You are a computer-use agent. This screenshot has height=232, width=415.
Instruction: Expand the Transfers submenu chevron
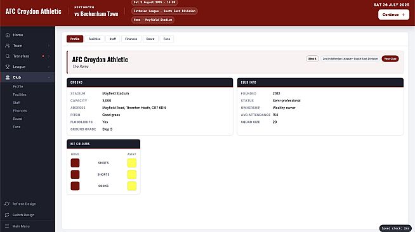coord(49,56)
